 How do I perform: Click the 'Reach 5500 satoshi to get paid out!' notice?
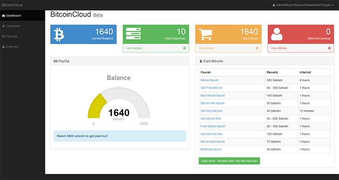point(120,136)
